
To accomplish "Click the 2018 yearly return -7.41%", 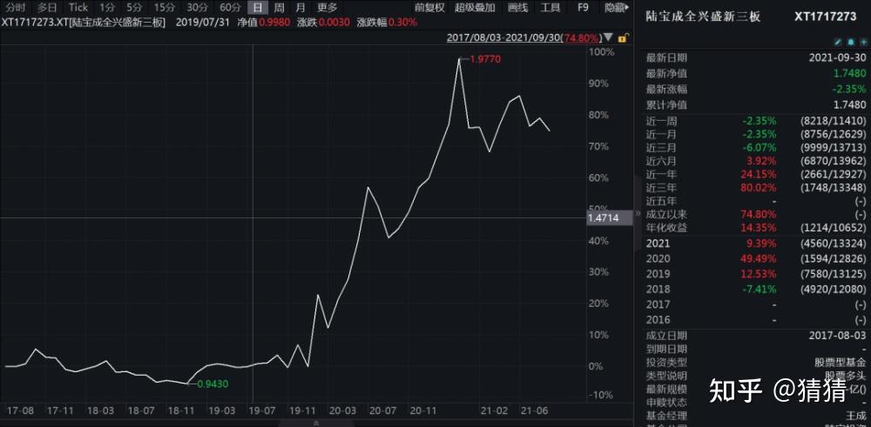I will (x=760, y=289).
